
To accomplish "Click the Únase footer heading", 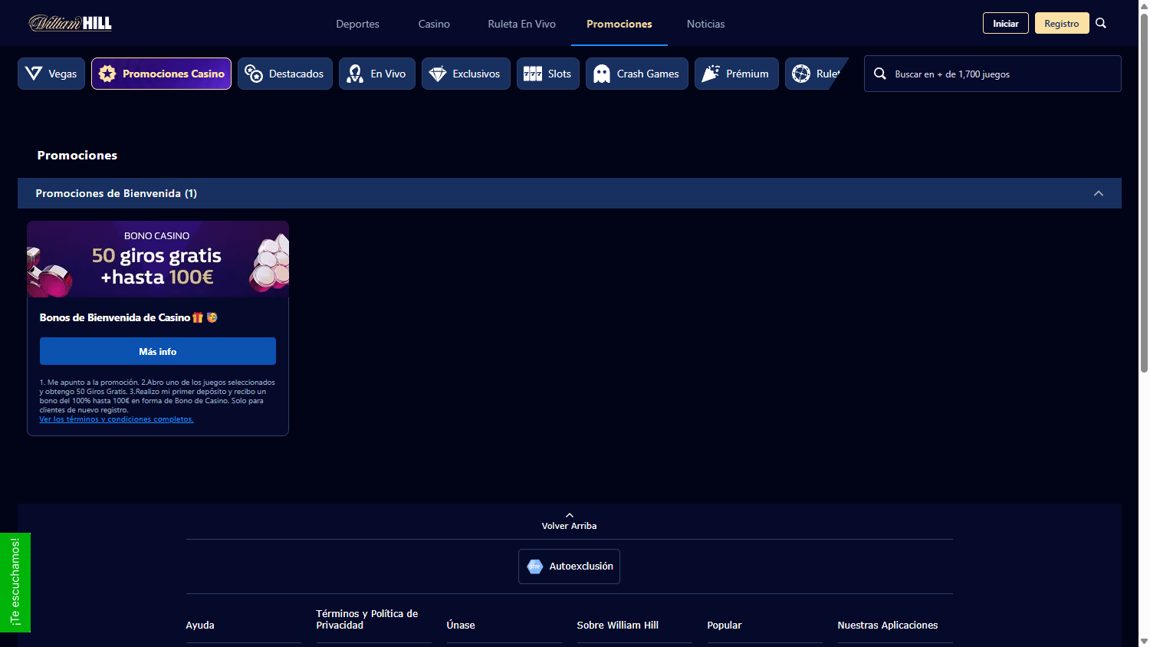I will (x=461, y=626).
